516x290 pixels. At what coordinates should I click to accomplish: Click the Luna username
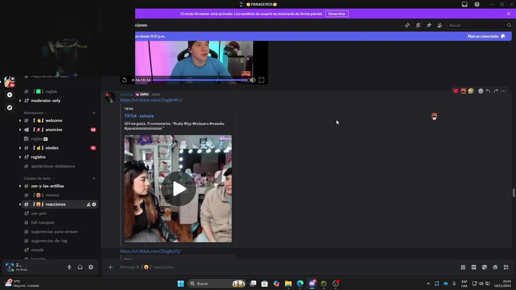coord(125,94)
